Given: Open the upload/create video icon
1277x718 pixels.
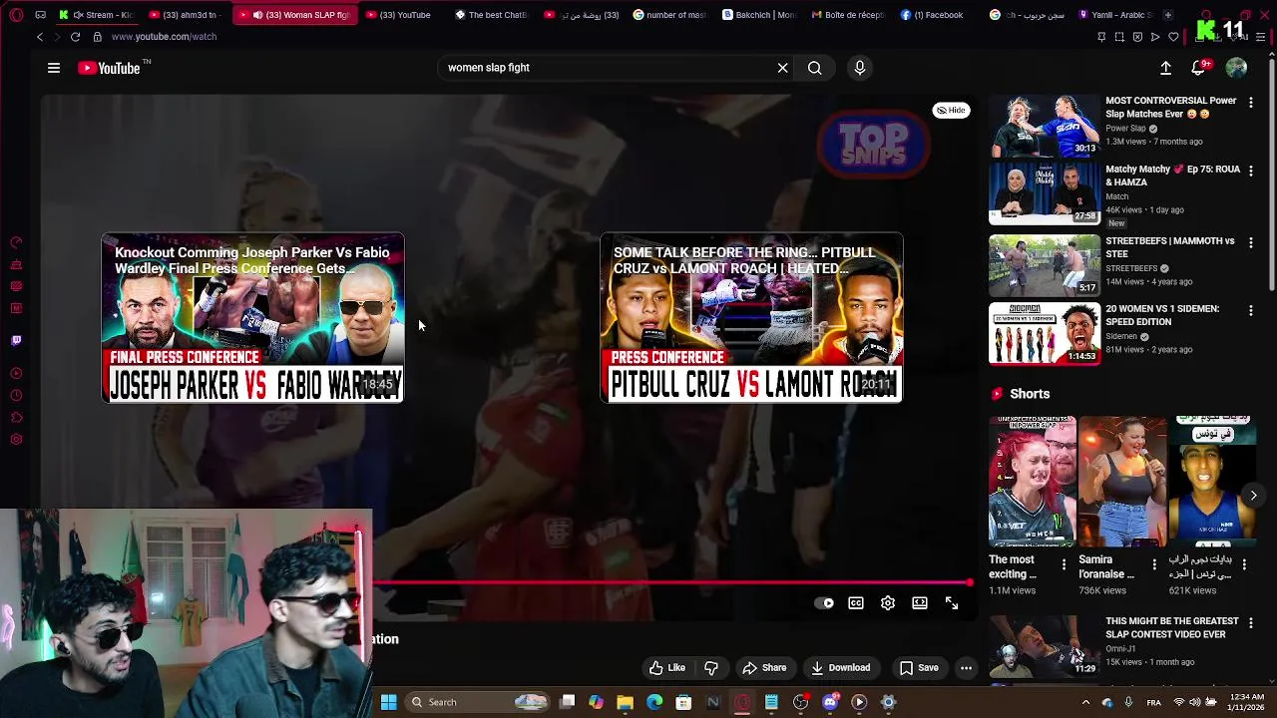Looking at the screenshot, I should [x=1165, y=68].
